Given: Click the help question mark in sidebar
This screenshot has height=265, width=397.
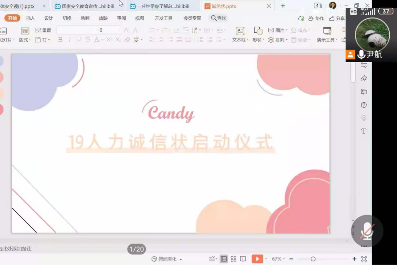Looking at the screenshot, I should point(364,105).
